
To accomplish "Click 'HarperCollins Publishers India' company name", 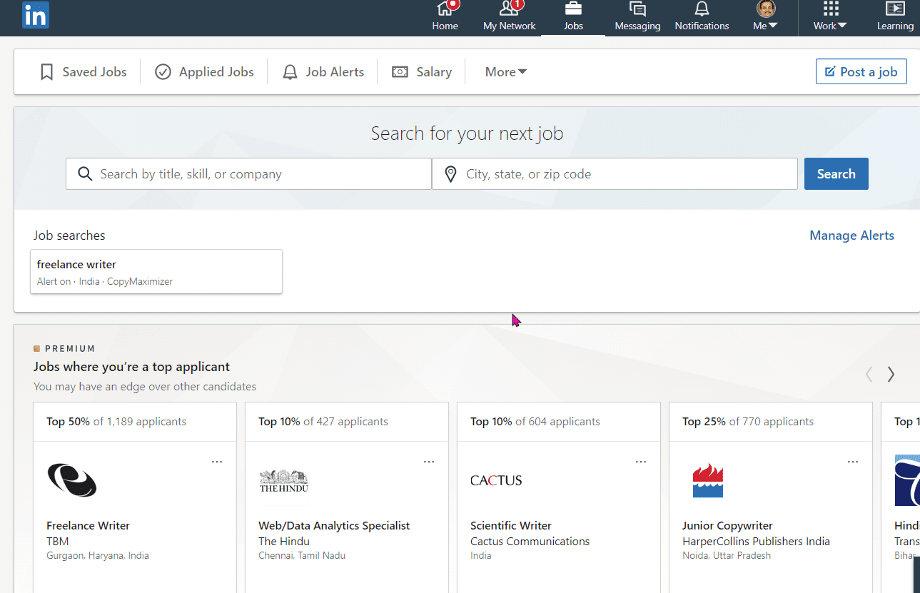I will (756, 542).
